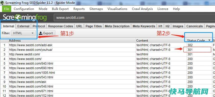
Task: Open the Mode menu
Action: point(43,9)
